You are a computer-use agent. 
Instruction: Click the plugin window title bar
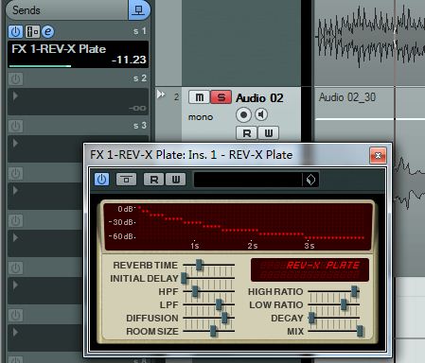click(x=227, y=155)
